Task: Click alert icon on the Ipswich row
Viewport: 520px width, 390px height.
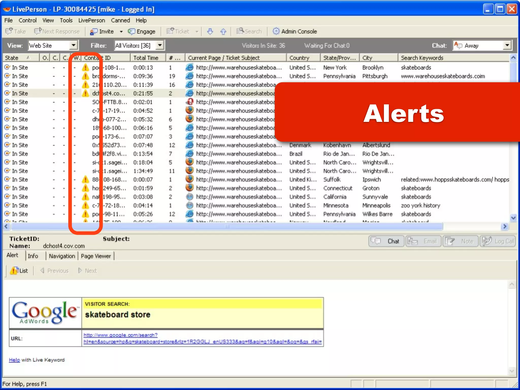Action: tap(86, 180)
